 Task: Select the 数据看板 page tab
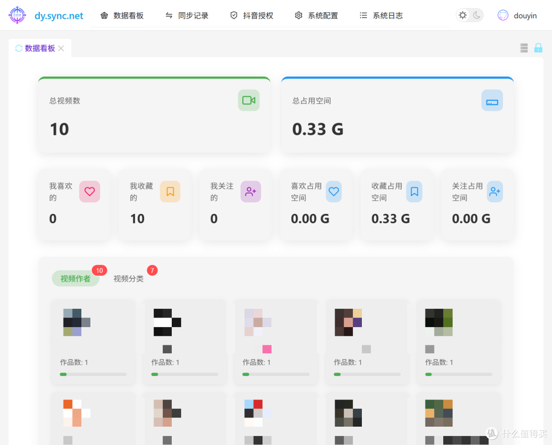click(x=40, y=48)
